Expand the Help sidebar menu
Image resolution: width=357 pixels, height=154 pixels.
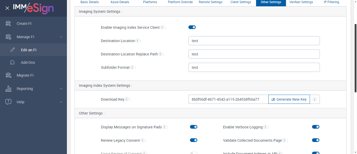(61, 102)
